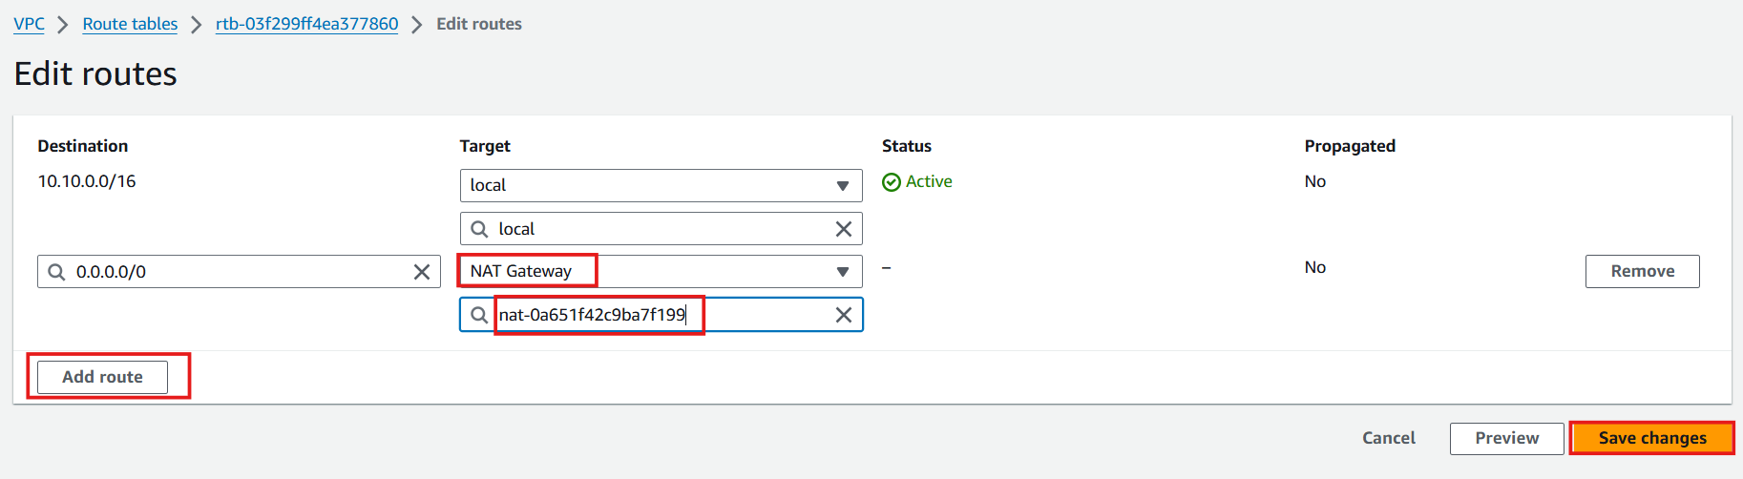Click search icon in local target field
The height and width of the screenshot is (479, 1743).
pos(479,229)
